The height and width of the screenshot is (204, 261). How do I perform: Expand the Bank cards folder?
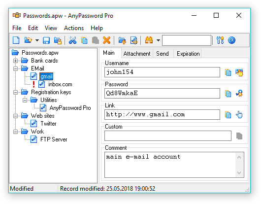15,61
